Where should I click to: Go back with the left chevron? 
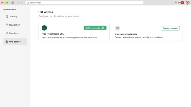[19, 3]
